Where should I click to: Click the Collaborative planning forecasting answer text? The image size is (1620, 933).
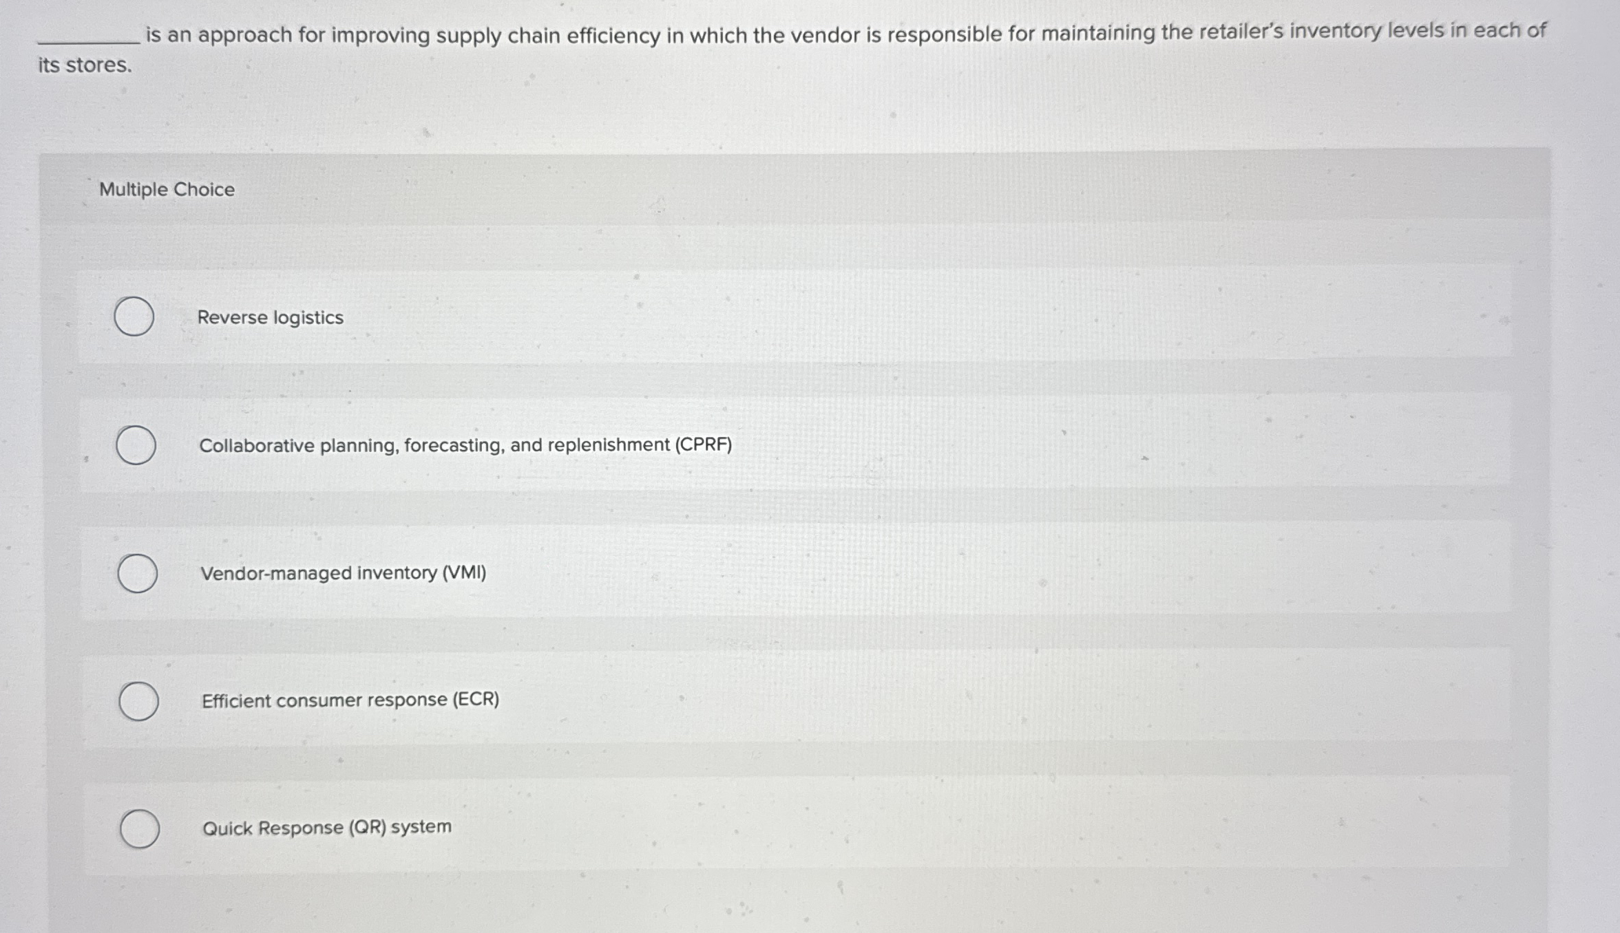(466, 445)
